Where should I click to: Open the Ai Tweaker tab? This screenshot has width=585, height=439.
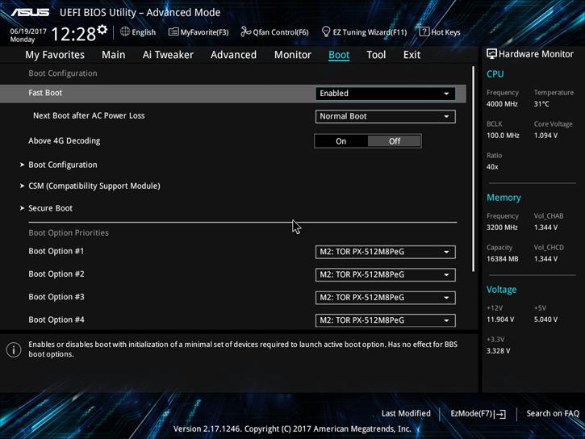pyautogui.click(x=168, y=55)
